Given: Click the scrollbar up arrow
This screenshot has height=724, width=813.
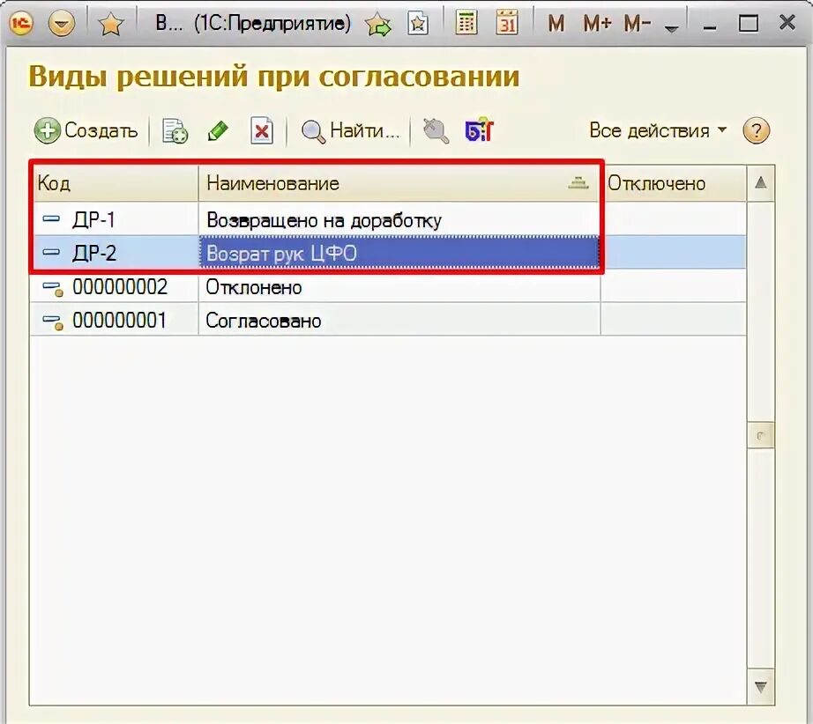Looking at the screenshot, I should click(761, 183).
